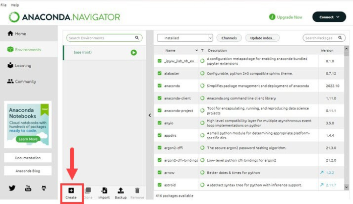Click the Channels button

[229, 38]
